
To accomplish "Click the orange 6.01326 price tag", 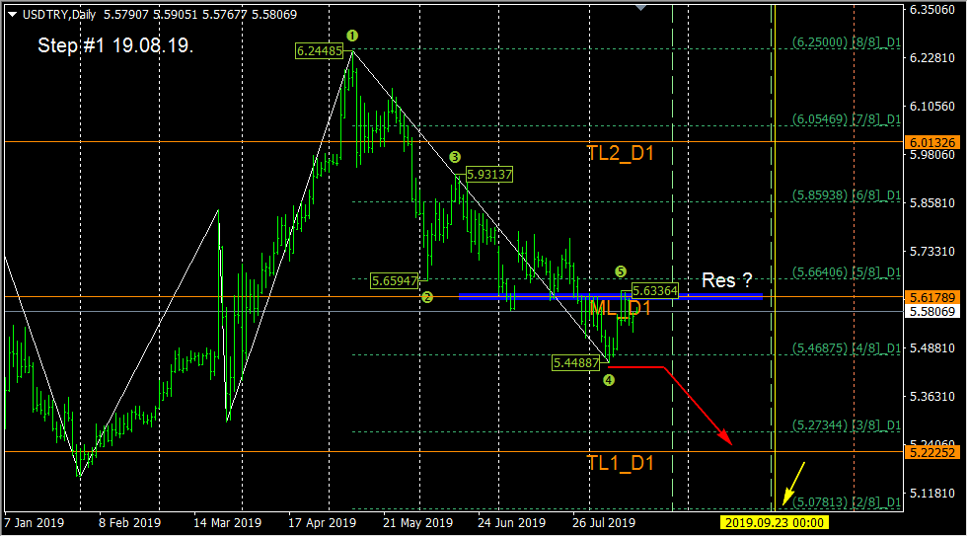I will coord(932,142).
